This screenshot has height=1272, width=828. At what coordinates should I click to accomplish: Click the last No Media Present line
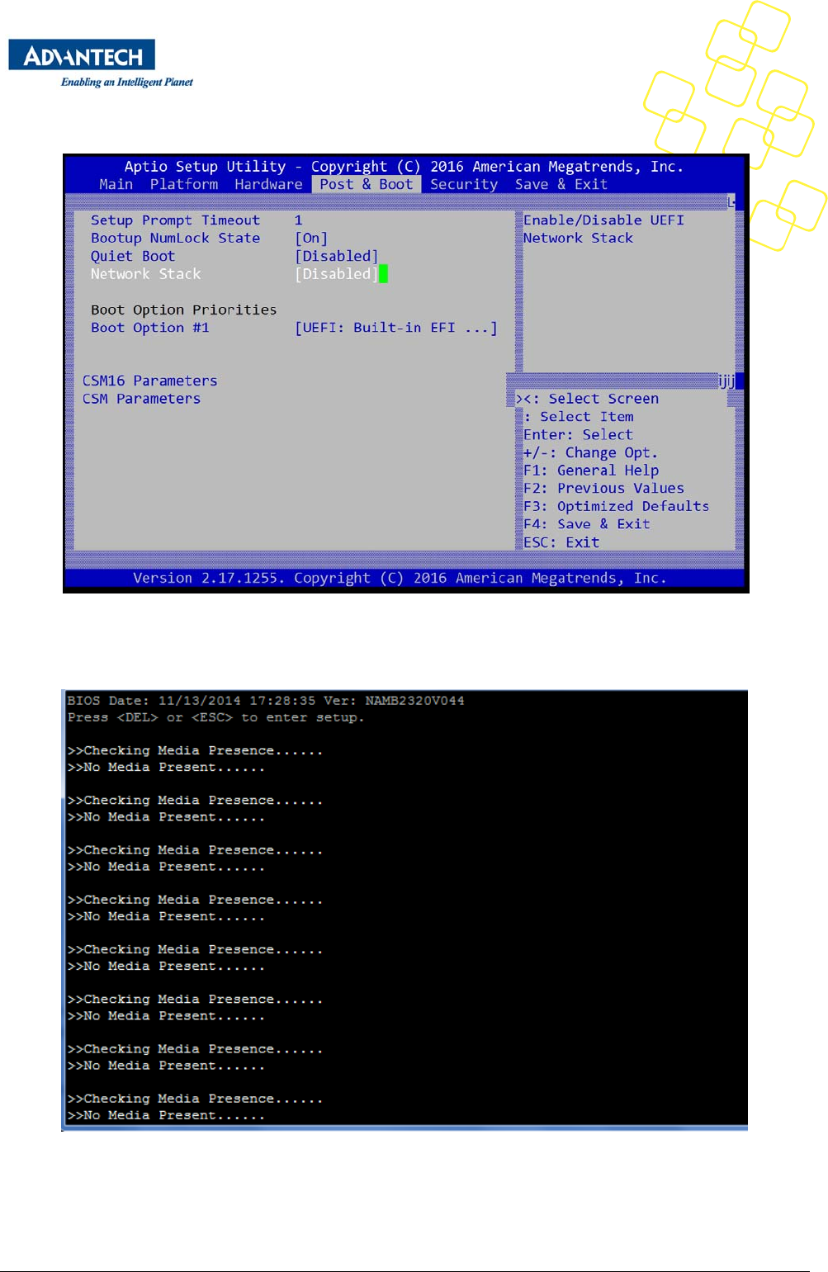click(x=166, y=1115)
